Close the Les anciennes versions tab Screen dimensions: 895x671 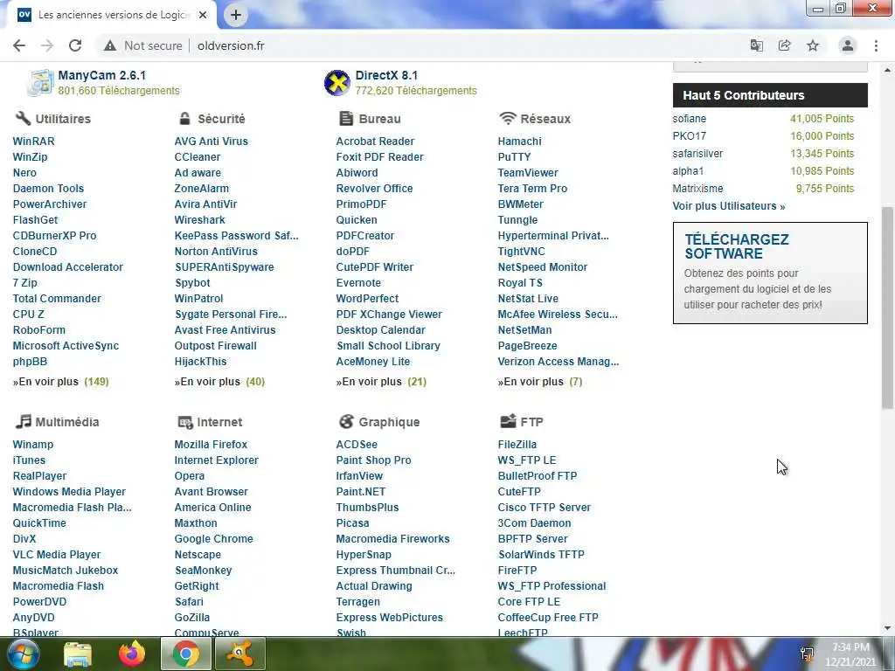(x=203, y=15)
